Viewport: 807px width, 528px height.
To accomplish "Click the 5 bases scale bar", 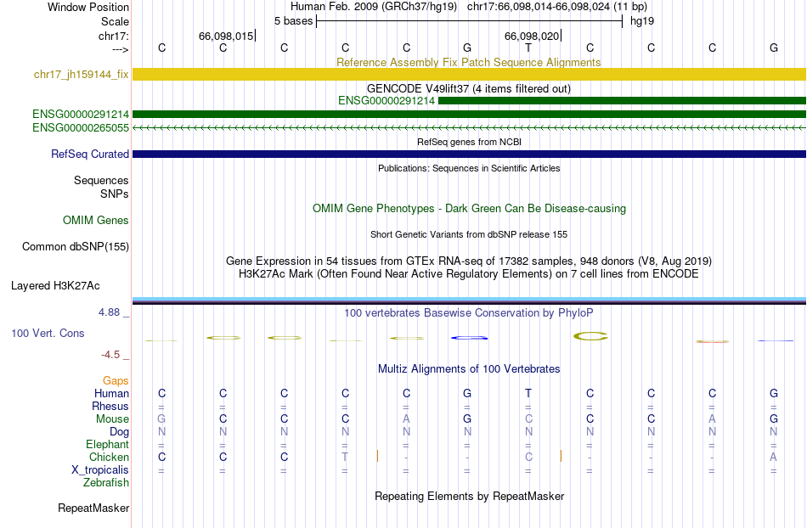I will click(x=470, y=21).
